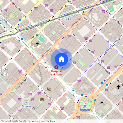Select the church cross beside the green pitch

tap(37, 44)
